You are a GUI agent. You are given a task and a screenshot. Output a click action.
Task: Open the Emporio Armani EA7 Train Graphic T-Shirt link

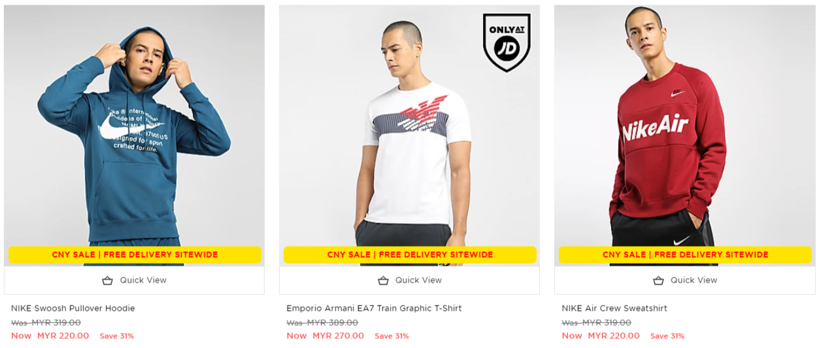tap(374, 308)
